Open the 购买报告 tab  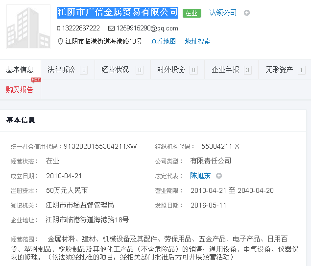20,89
